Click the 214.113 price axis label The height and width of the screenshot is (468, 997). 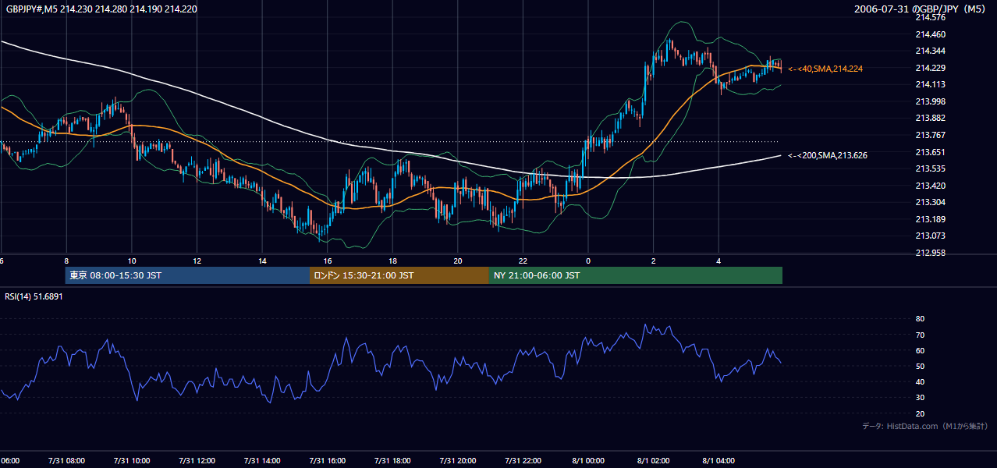930,84
